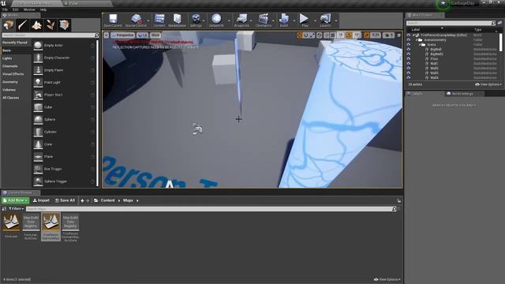Open the File menu
This screenshot has height=284, width=505.
click(x=6, y=9)
